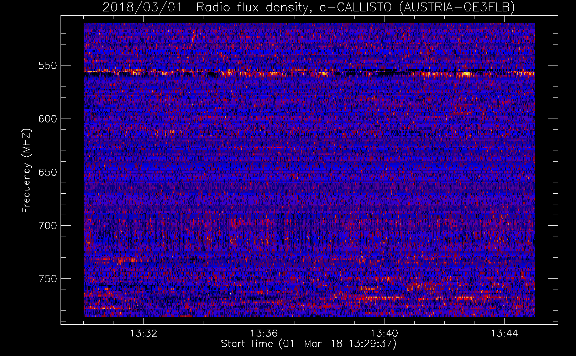Select the 'Frequency (MHZ)' axis label
576x356 pixels.
click(x=27, y=171)
